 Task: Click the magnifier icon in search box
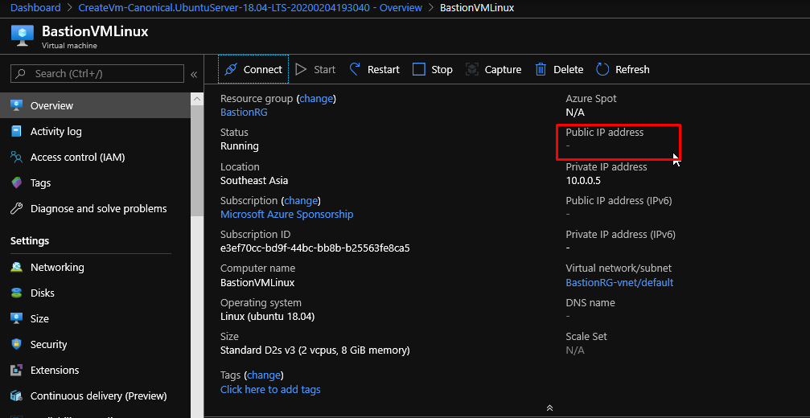(21, 74)
